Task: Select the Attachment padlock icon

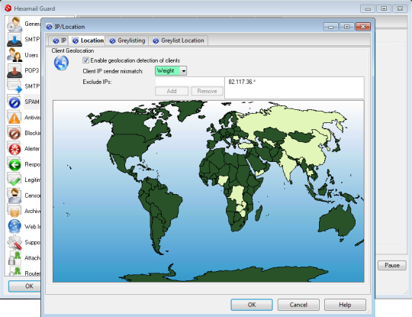Action: [x=14, y=257]
